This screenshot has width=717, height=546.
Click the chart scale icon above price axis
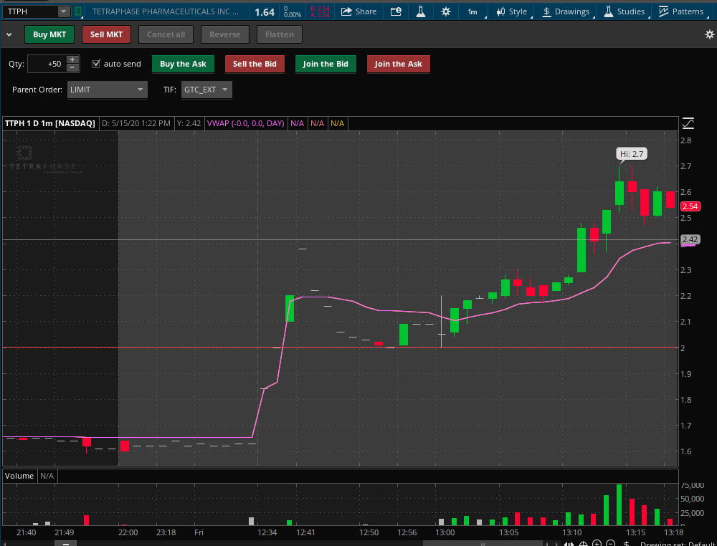(688, 123)
